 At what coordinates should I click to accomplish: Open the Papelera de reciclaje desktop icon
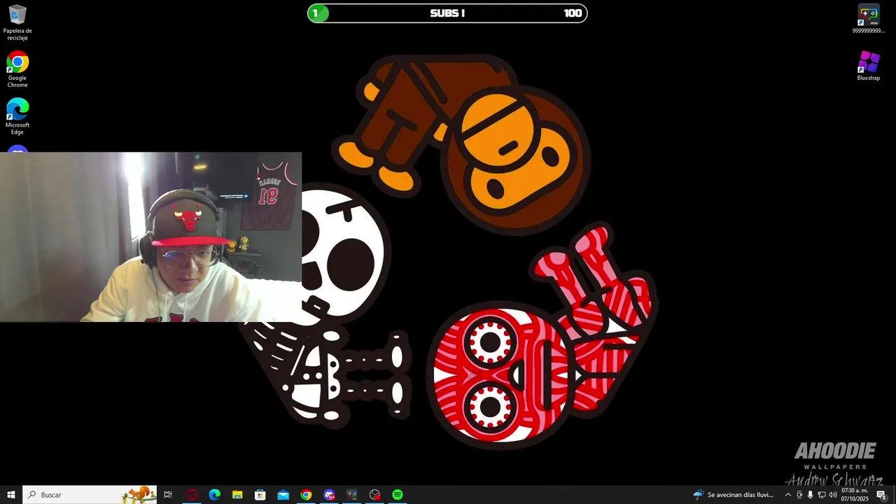[17, 22]
